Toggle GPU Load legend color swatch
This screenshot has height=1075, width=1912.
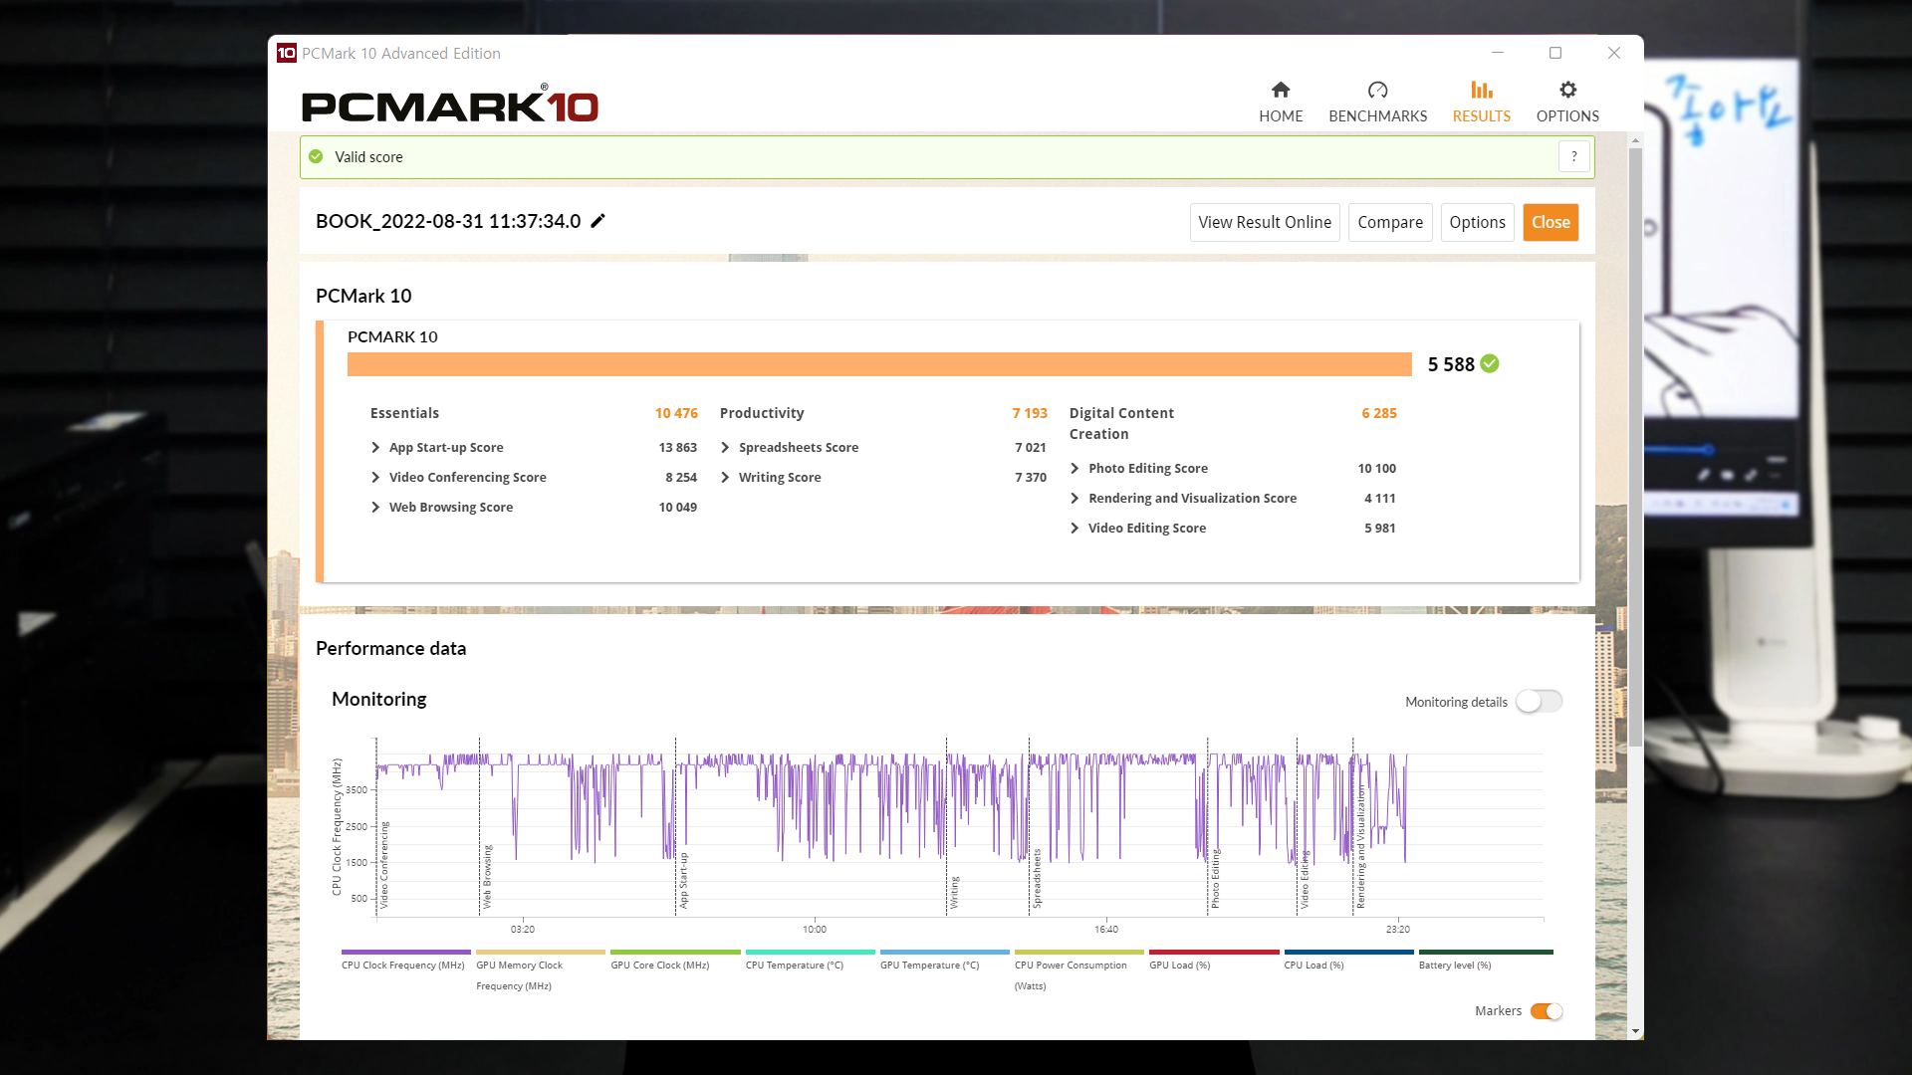(x=1213, y=953)
